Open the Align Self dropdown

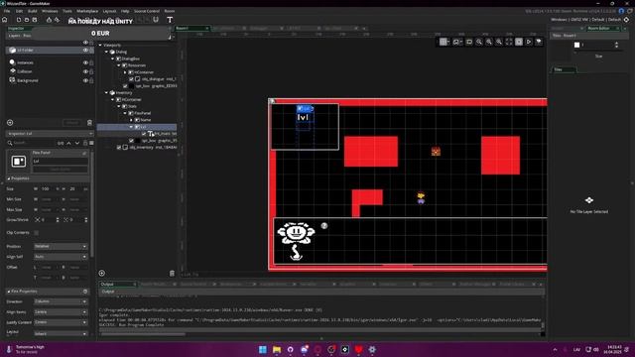(x=61, y=257)
